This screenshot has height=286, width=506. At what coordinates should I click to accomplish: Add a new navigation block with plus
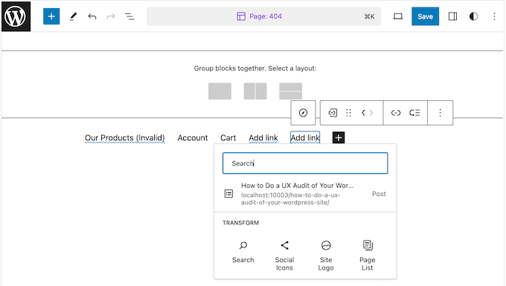339,137
